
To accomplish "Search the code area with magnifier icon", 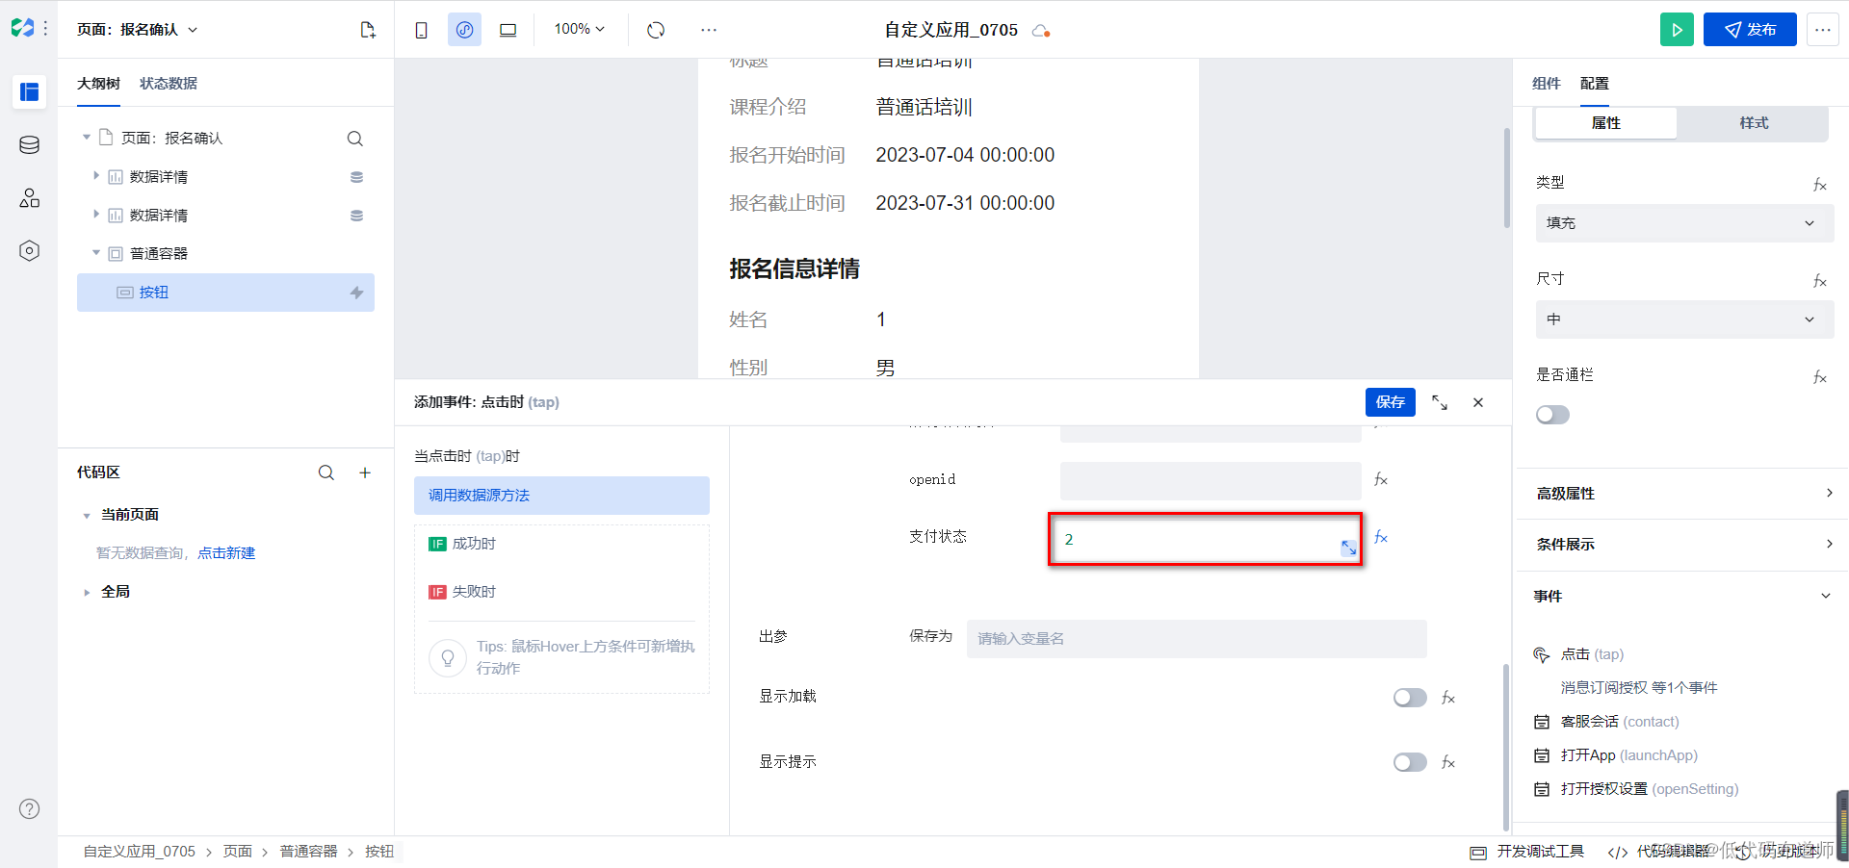I will coord(326,472).
